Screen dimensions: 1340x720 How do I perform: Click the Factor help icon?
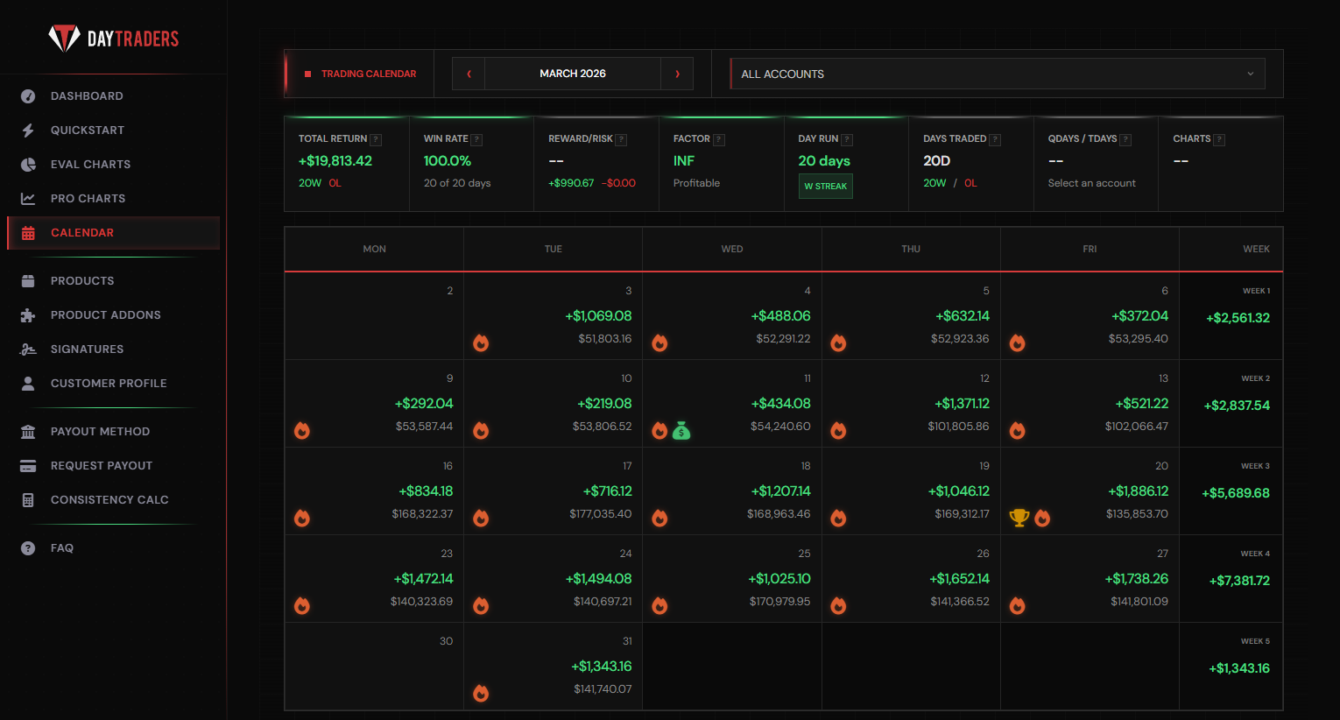point(719,139)
